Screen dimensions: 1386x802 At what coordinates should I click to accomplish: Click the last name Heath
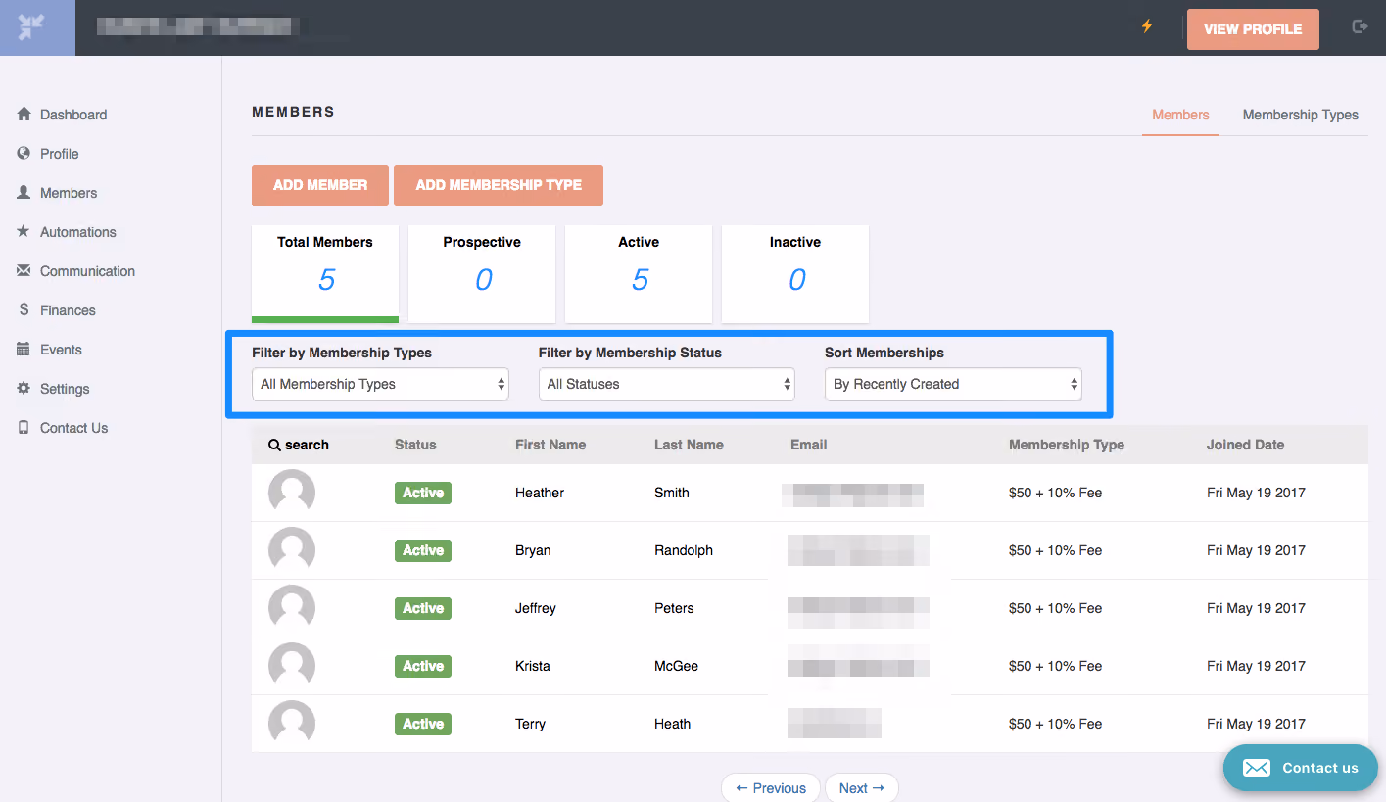673,724
